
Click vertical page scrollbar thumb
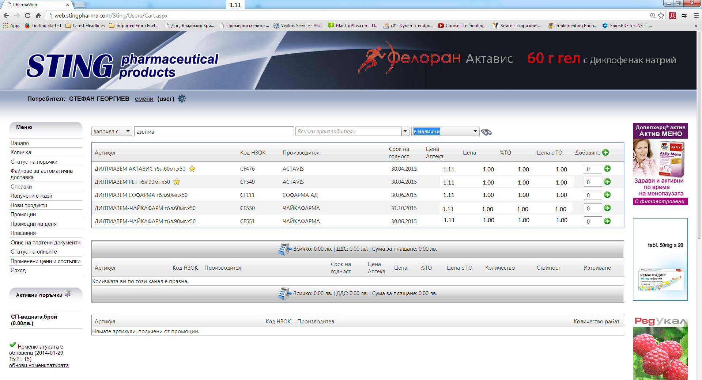click(x=699, y=135)
